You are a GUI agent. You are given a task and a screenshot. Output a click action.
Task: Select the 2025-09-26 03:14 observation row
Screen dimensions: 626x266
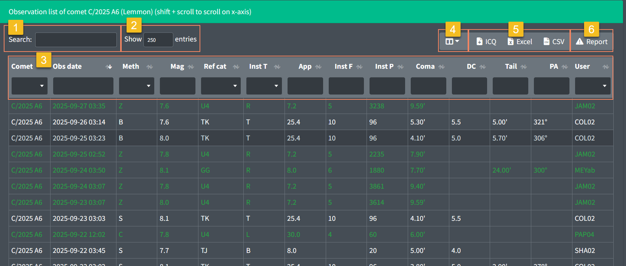coord(79,122)
